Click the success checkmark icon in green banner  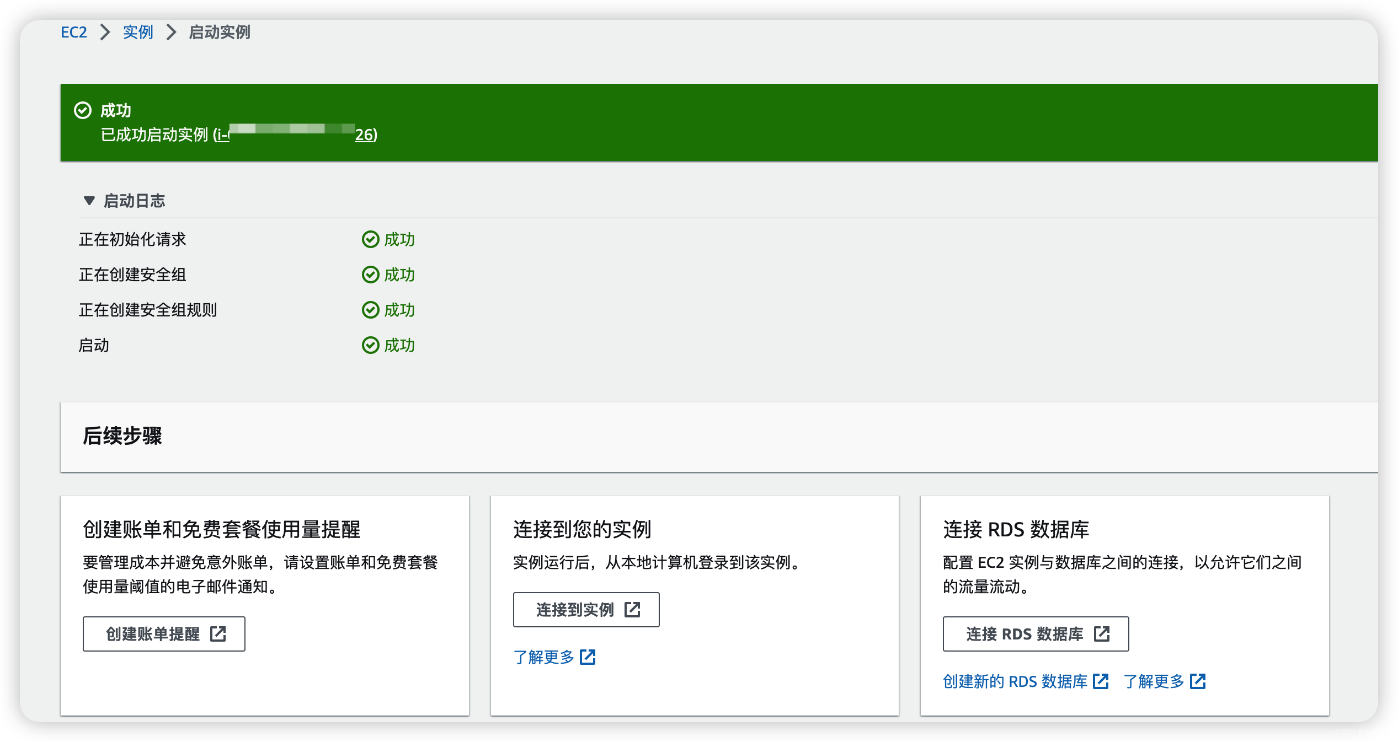(83, 110)
